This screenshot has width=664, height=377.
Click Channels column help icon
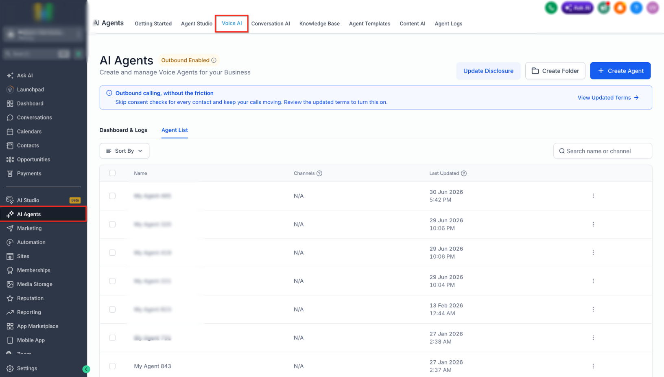[x=319, y=173]
